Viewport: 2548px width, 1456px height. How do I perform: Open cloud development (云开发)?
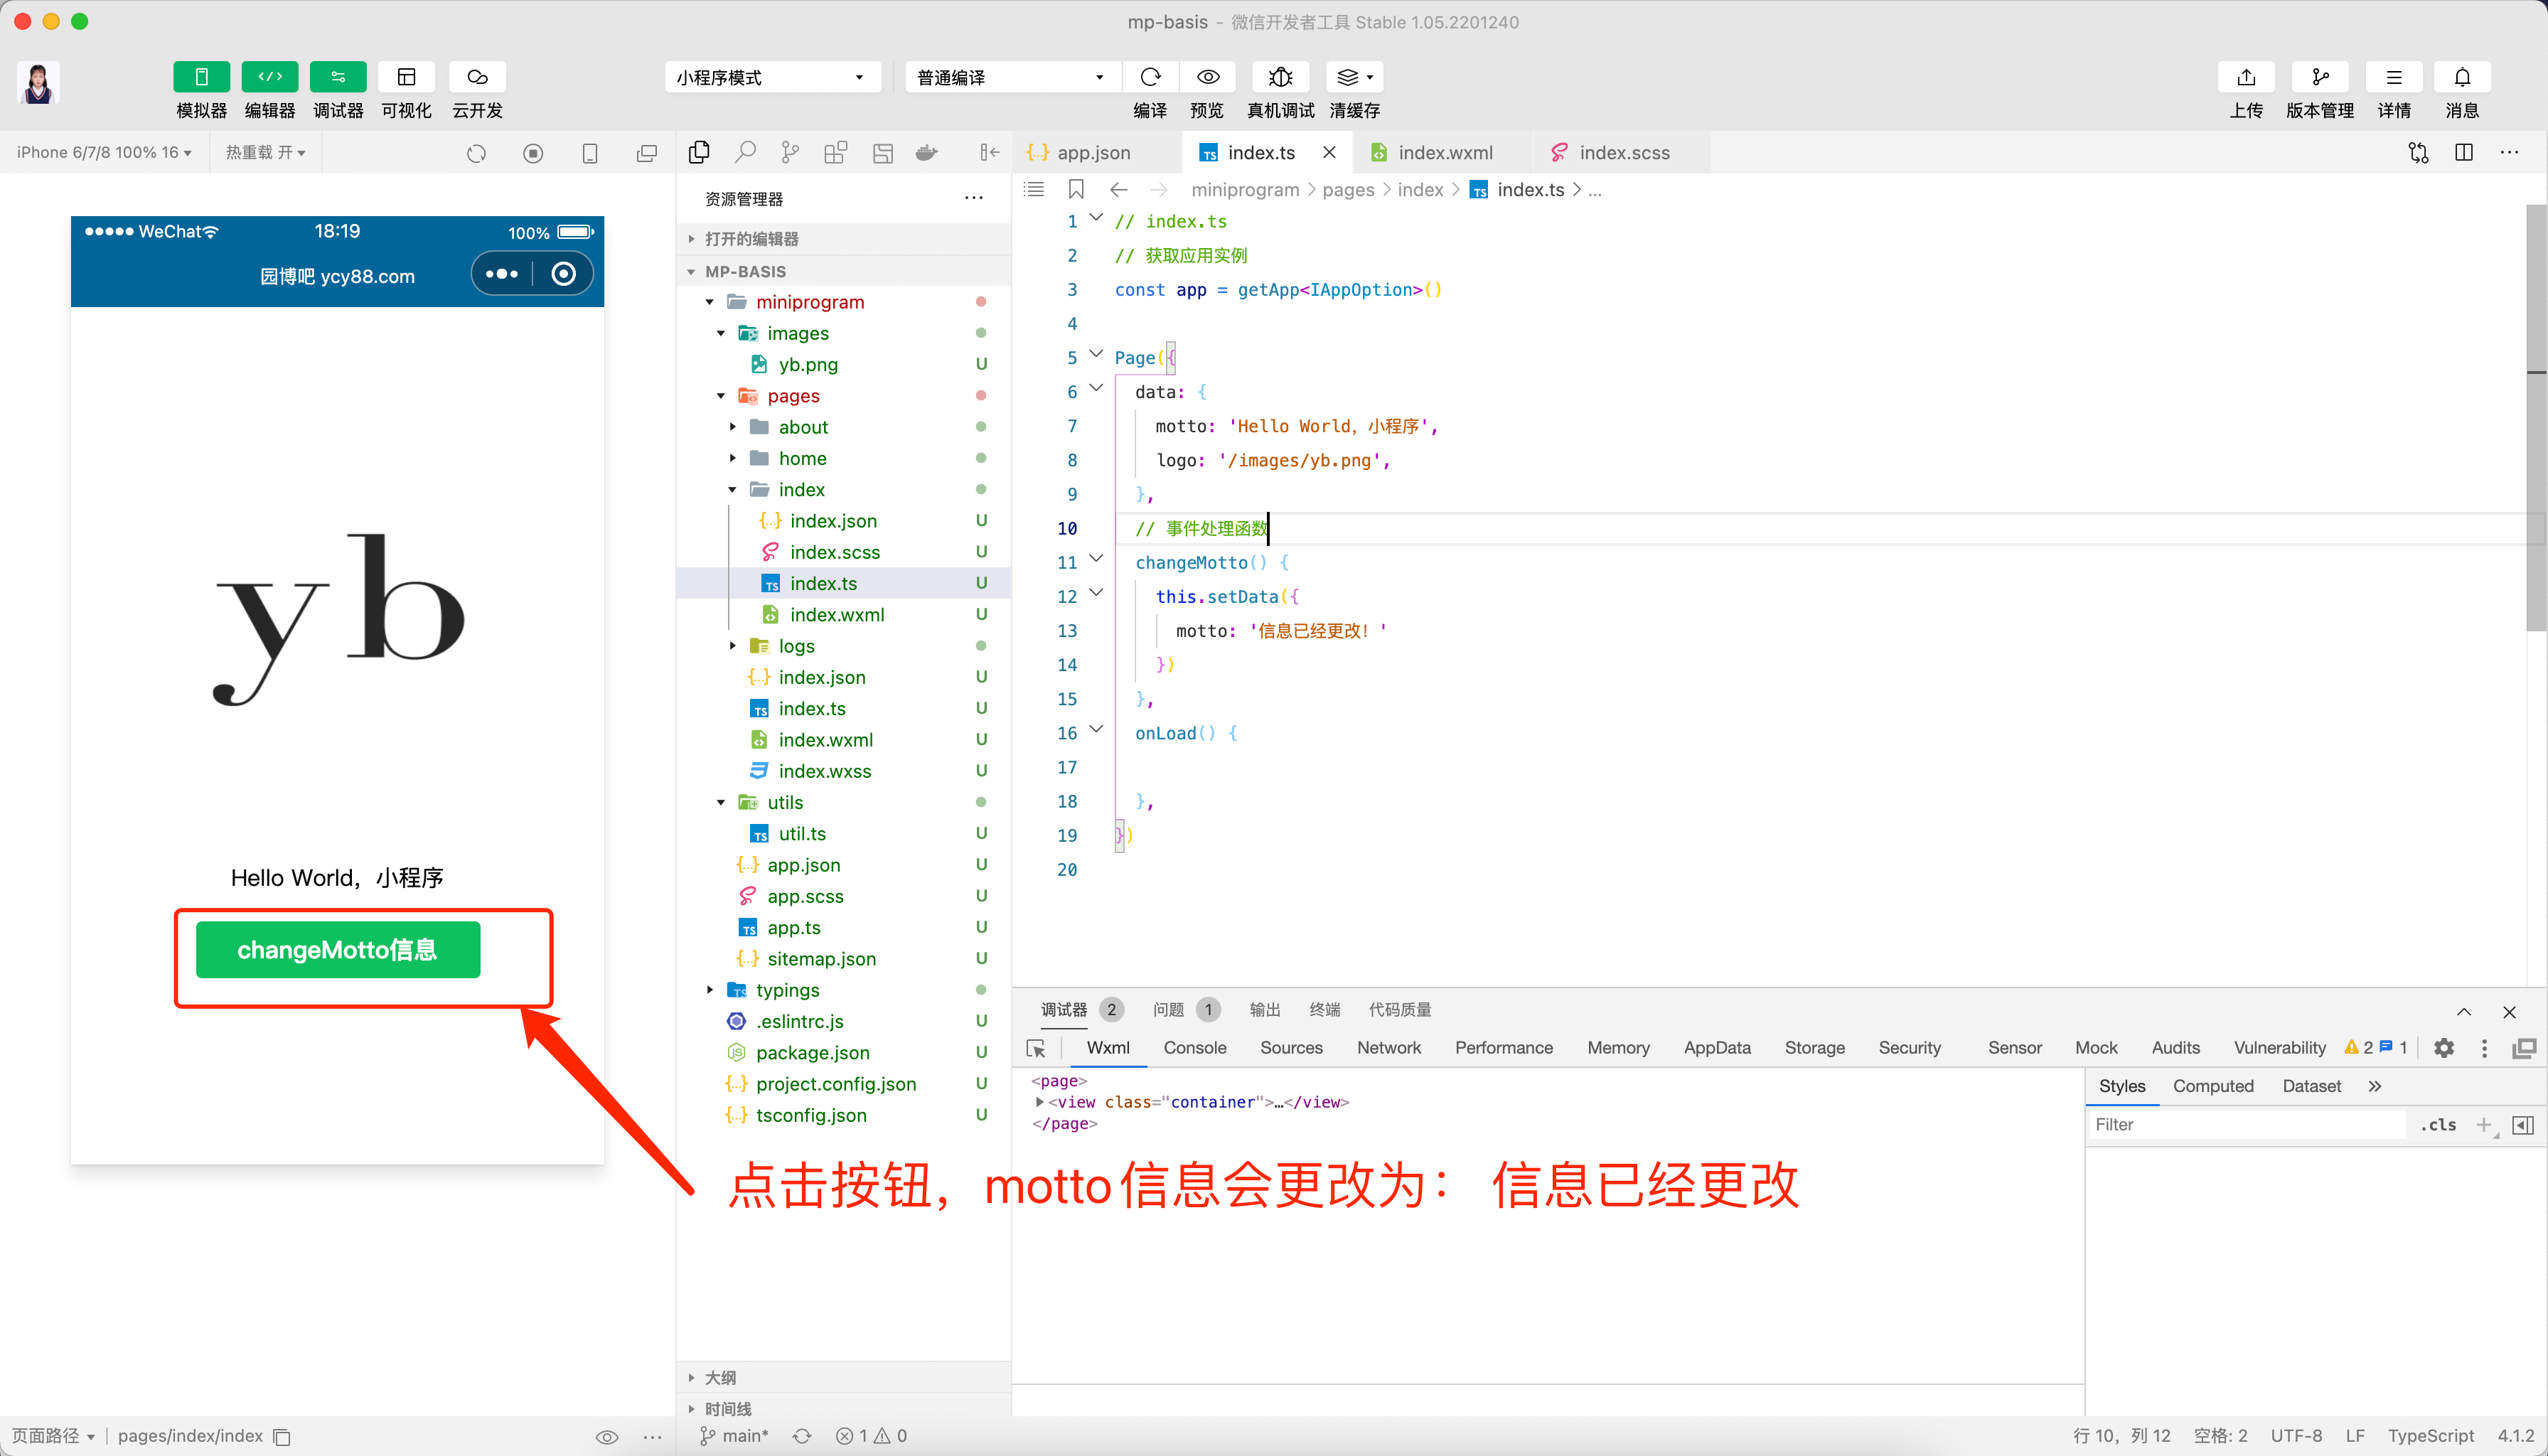pyautogui.click(x=477, y=77)
